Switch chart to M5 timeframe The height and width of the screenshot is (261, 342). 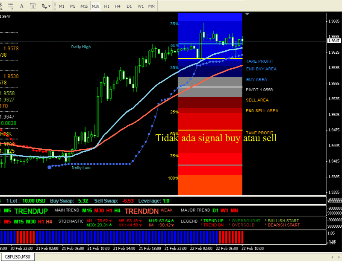pos(73,6)
